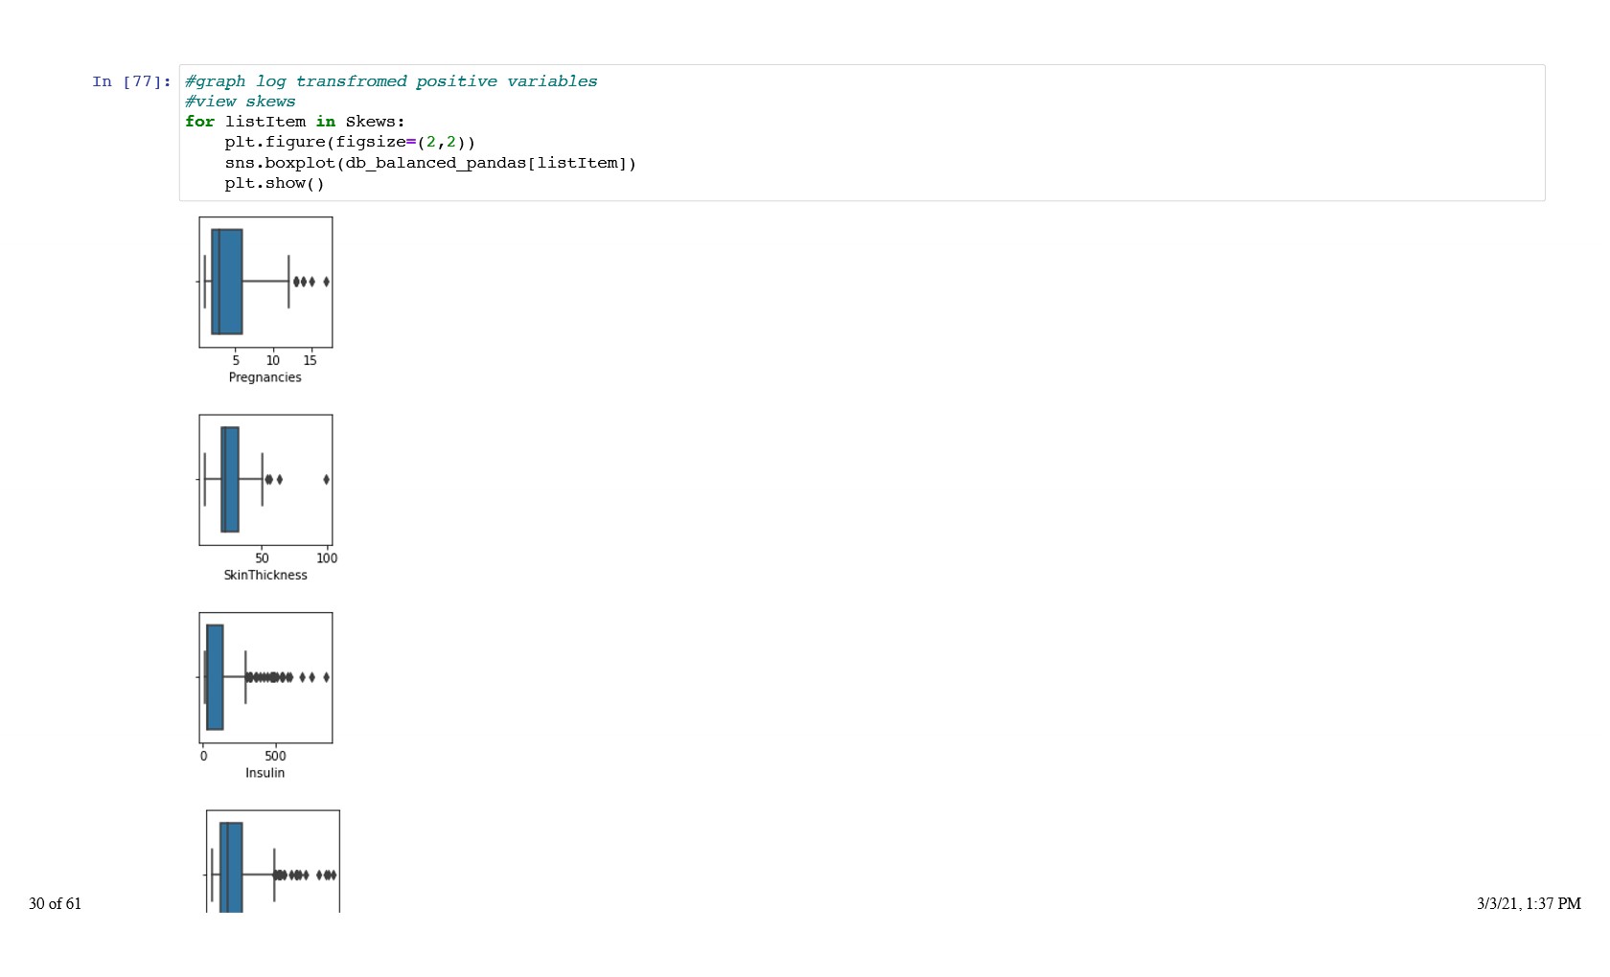
Task: Click the plt.show() code line
Action: [274, 183]
